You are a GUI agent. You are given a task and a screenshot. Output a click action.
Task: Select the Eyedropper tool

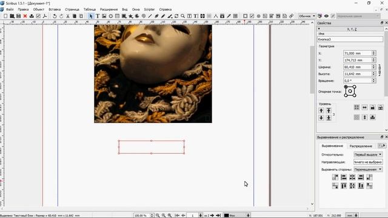(229, 16)
